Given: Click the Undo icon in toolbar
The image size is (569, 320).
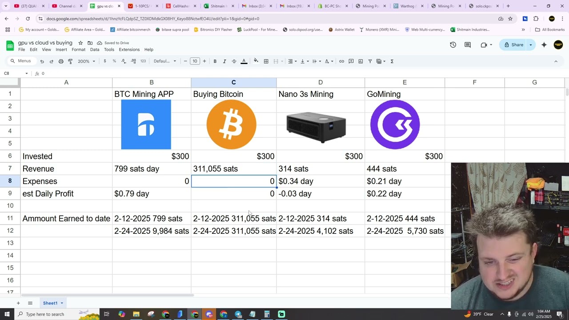Looking at the screenshot, I should pos(42,61).
